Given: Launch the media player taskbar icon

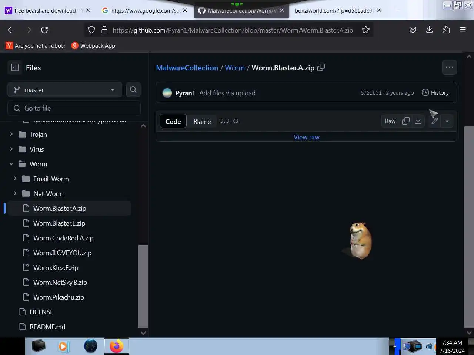Looking at the screenshot, I should point(63,346).
